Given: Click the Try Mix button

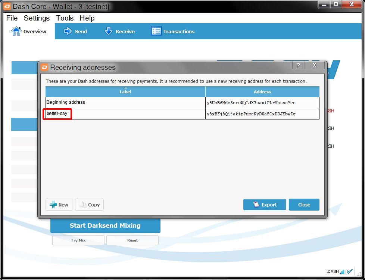Looking at the screenshot, I should tap(78, 240).
